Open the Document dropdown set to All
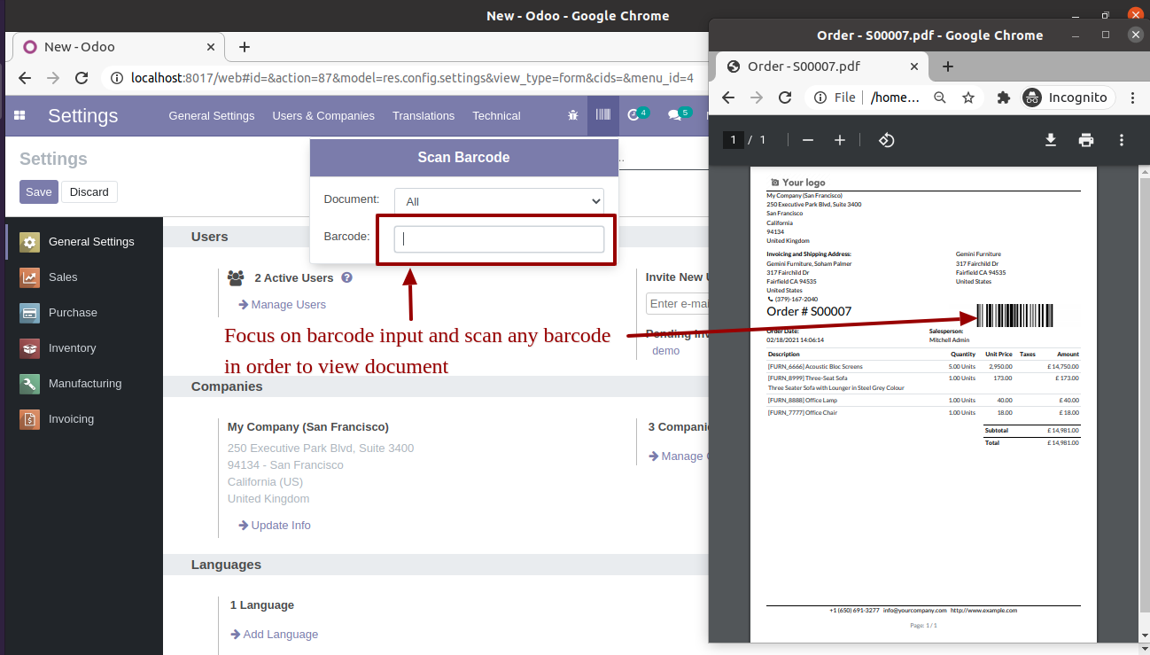1150x655 pixels. point(499,201)
